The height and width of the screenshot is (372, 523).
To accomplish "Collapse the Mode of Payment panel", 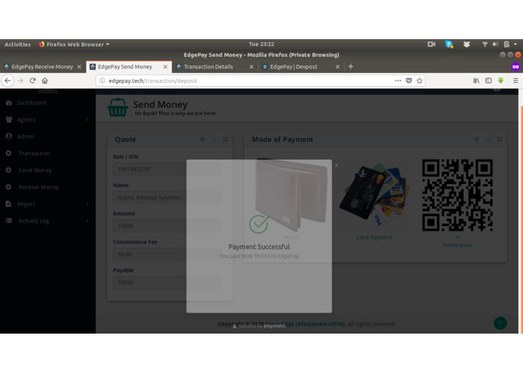I will (488, 139).
